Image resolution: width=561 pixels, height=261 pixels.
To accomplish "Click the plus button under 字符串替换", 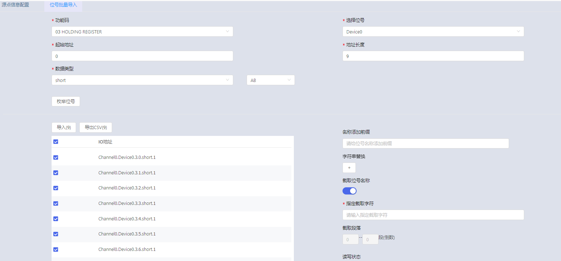I will 349,168.
